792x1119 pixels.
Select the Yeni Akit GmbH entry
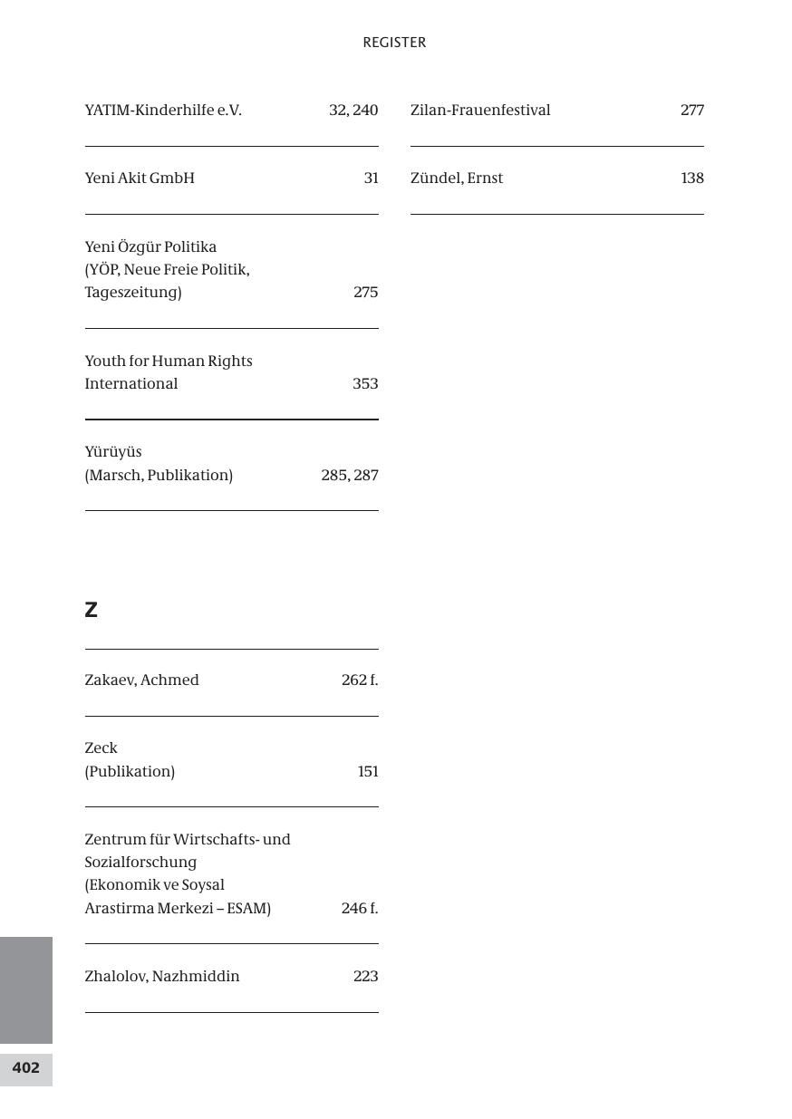pos(140,178)
